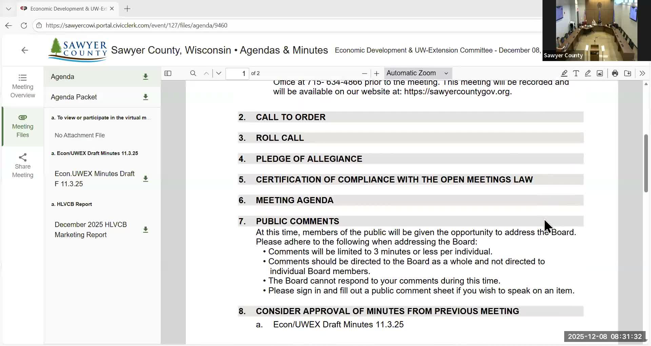The image size is (651, 346).
Task: Click the 'of 2' page count label
Action: (x=255, y=73)
